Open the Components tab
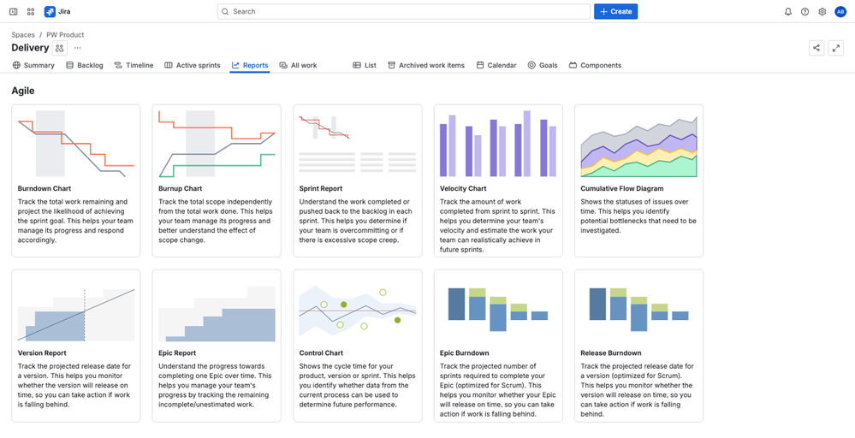Screen dimensions: 855x438 point(595,65)
